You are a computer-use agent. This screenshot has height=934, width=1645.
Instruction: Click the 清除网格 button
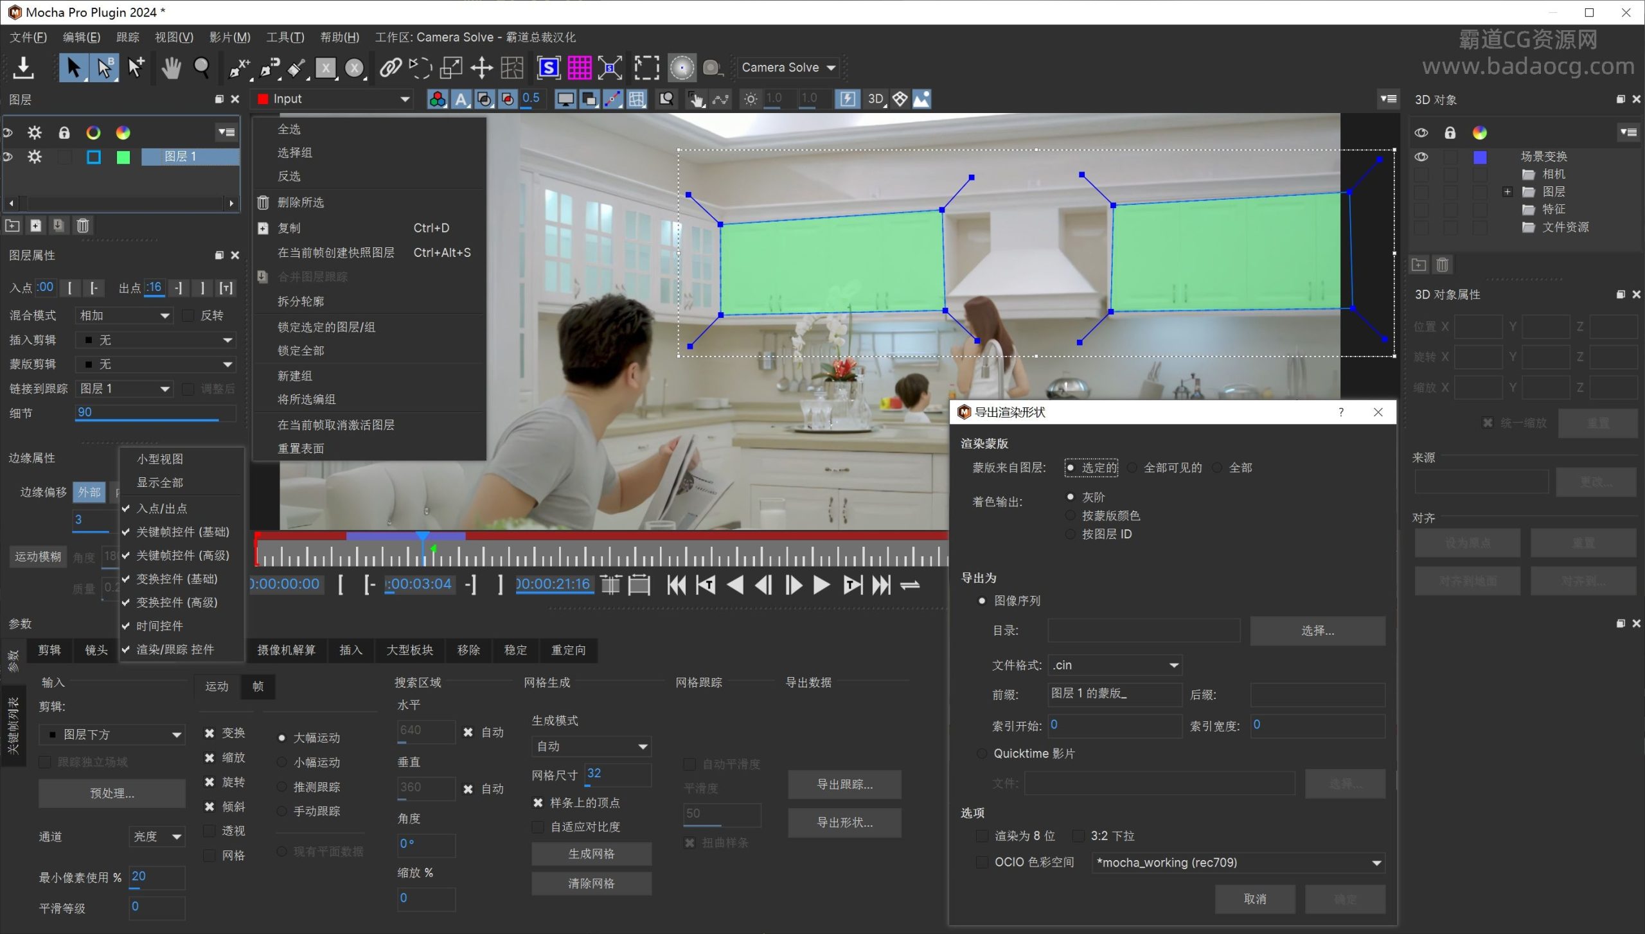[x=591, y=883]
